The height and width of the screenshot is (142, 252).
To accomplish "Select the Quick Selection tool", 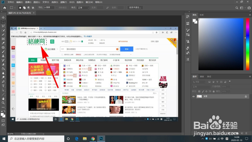I will click(3, 30).
